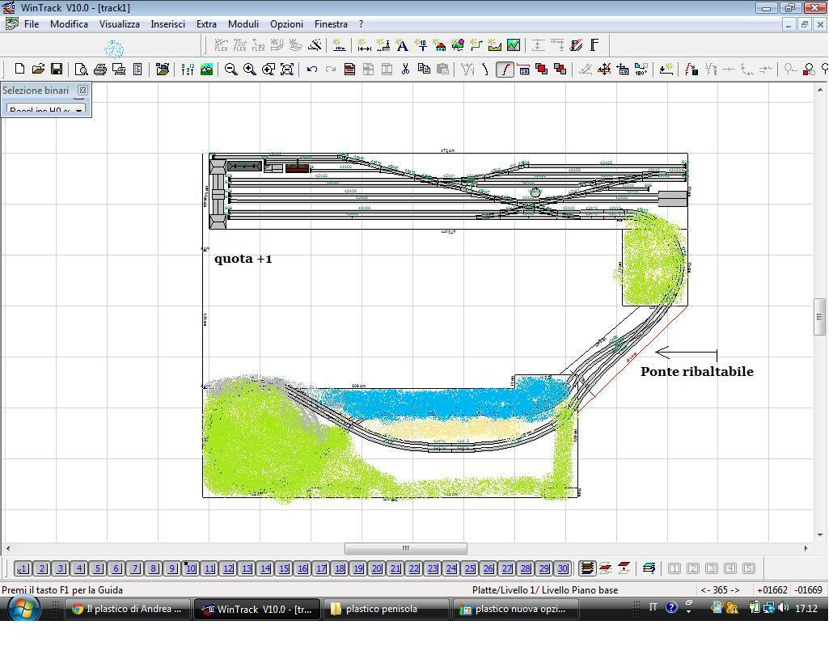Click the horizontal scrollbar thumb
833x663 pixels.
pos(406,548)
